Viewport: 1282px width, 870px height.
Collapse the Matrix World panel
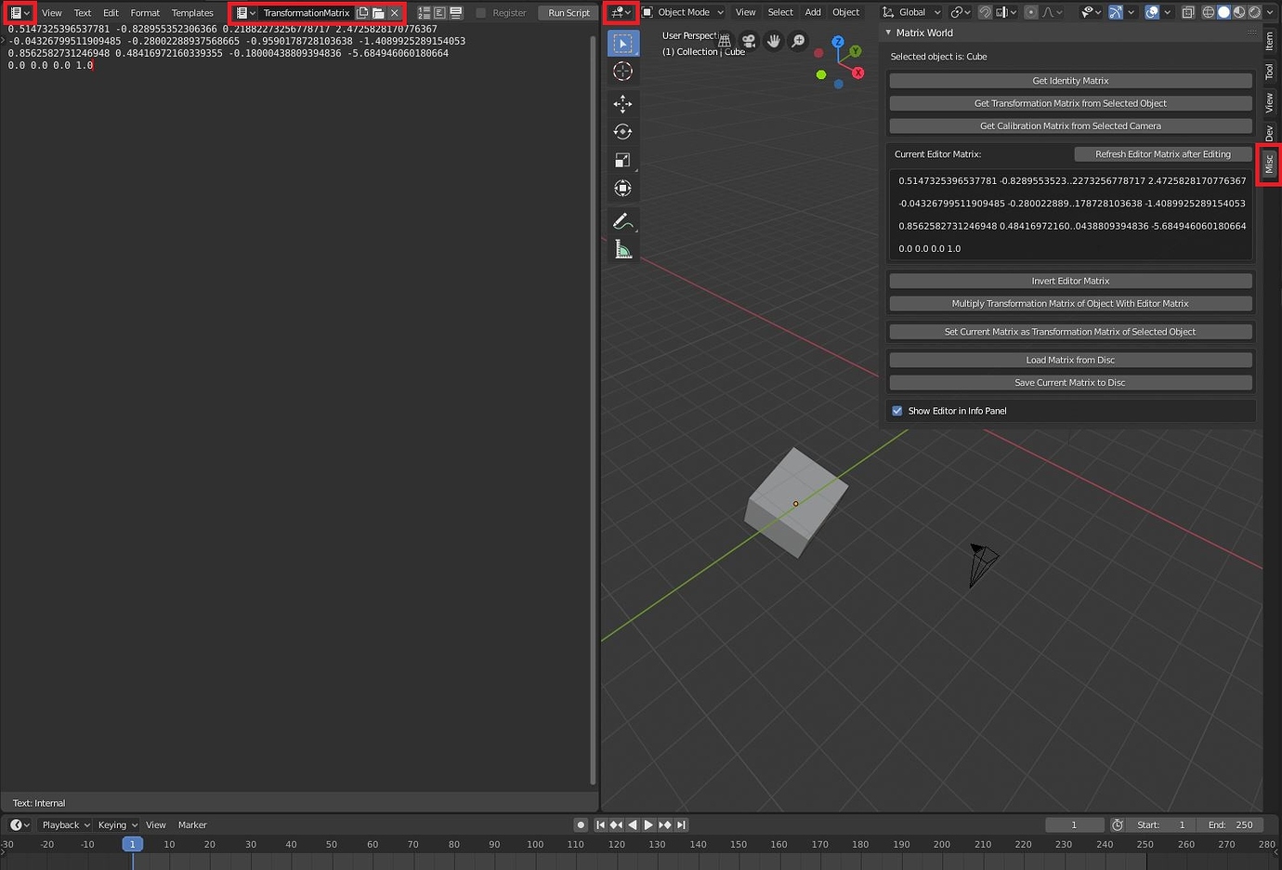[x=889, y=33]
